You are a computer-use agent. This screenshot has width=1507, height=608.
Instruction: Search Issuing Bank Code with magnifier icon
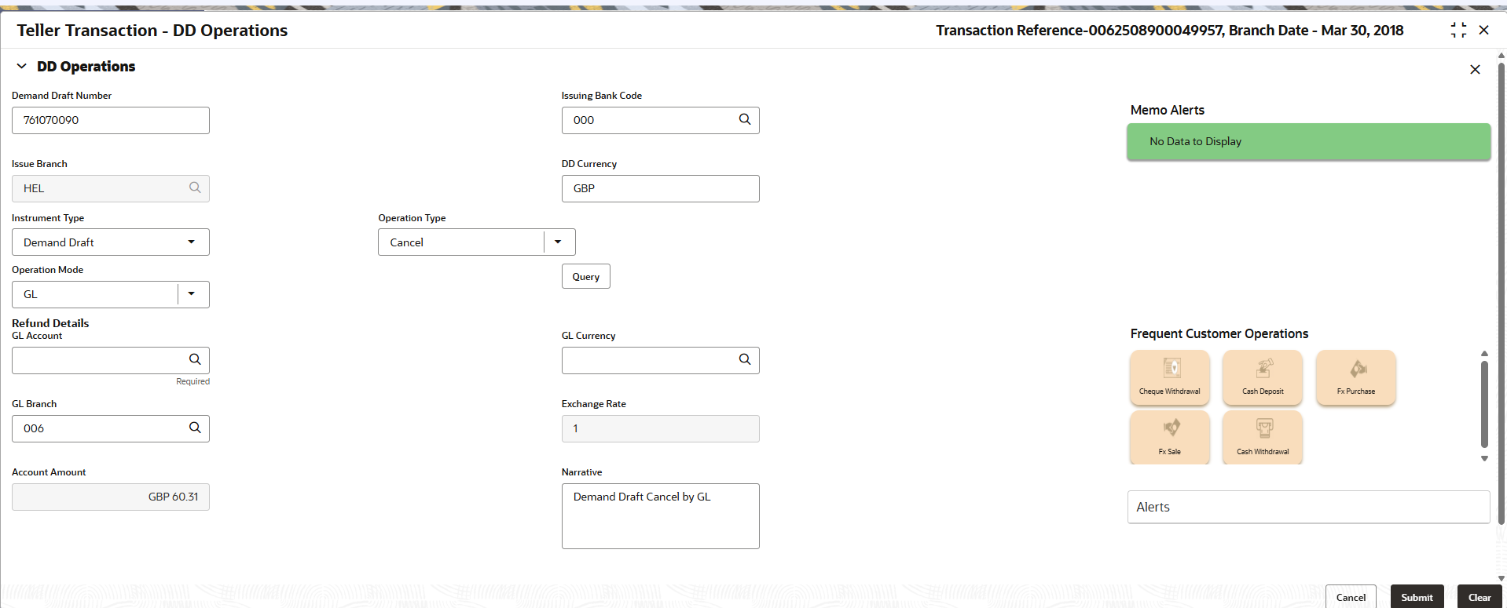[x=745, y=119]
